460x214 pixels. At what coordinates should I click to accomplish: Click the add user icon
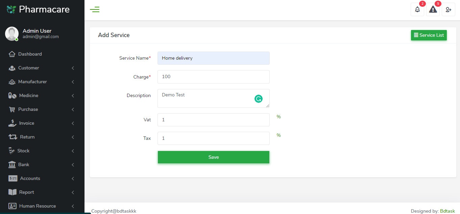[x=448, y=10]
